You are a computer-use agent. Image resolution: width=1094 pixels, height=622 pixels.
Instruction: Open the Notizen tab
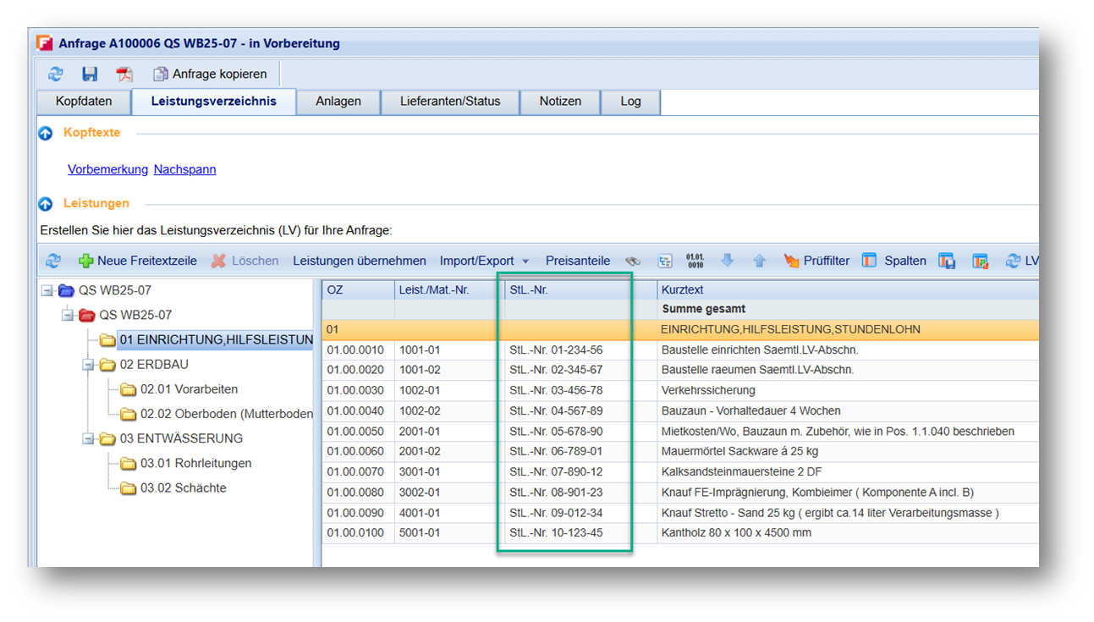tap(560, 102)
